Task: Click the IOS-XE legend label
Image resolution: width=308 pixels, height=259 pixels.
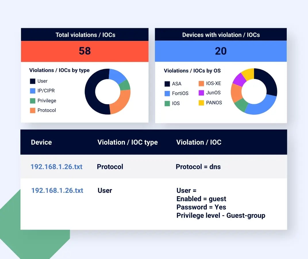Action: point(213,83)
